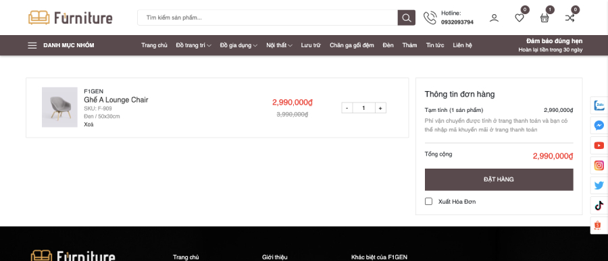Screen dimensions: 608x261
Task: Open the TikTok side icon
Action: click(x=599, y=206)
